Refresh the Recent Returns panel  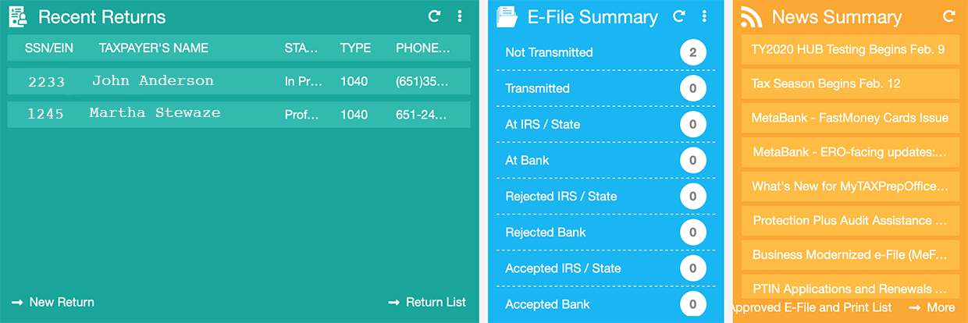coord(435,16)
